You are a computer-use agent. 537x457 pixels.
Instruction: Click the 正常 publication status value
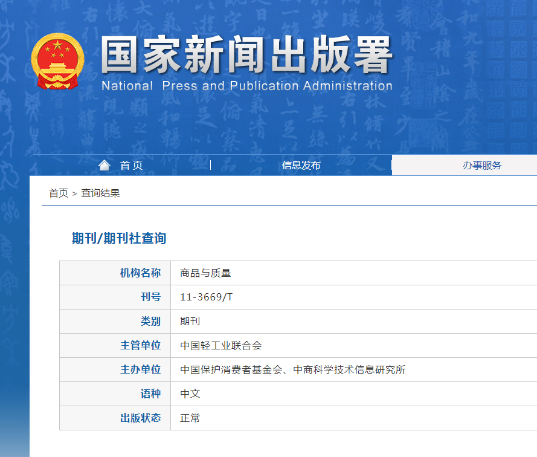(190, 418)
